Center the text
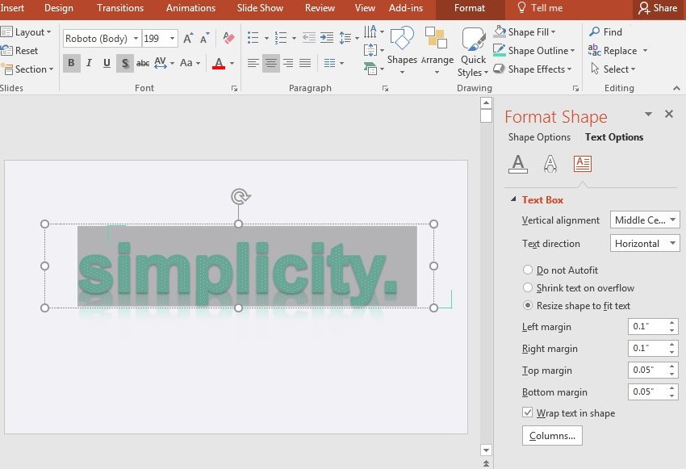 coord(271,63)
